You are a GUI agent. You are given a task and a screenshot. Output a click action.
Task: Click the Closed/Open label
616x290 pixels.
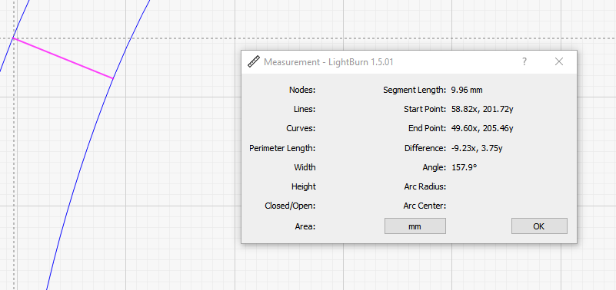point(290,206)
